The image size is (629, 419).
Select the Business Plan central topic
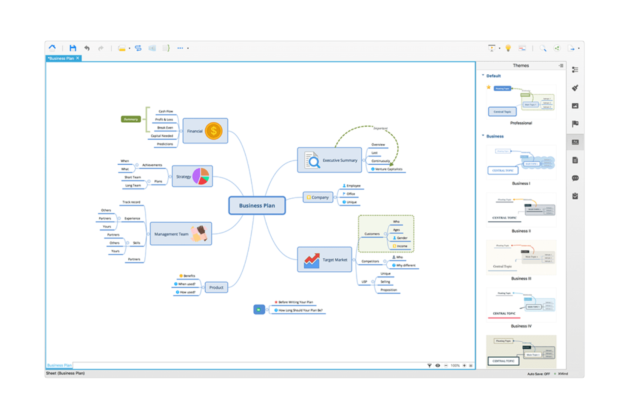coord(257,205)
